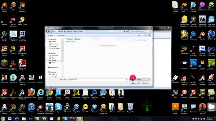Open Skype desktop icon
Image resolution: width=216 pixels, height=121 pixels.
tap(58, 108)
